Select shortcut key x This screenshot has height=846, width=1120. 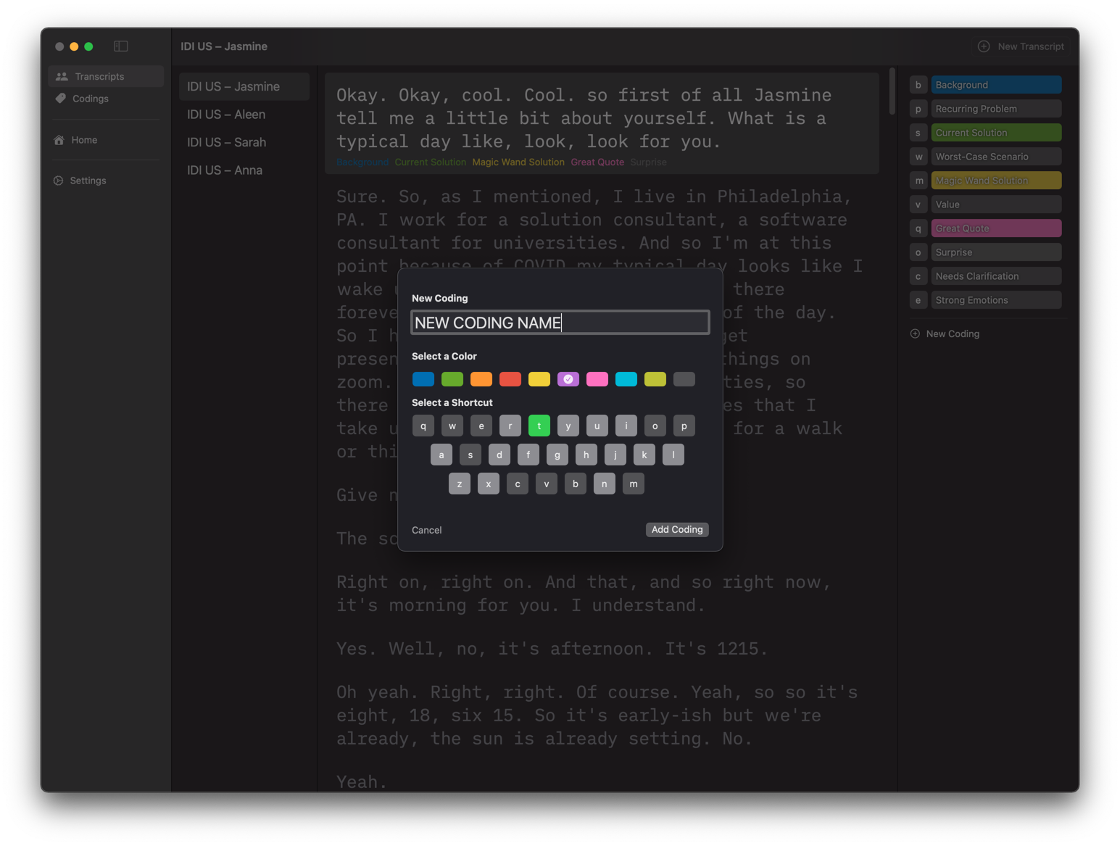489,484
